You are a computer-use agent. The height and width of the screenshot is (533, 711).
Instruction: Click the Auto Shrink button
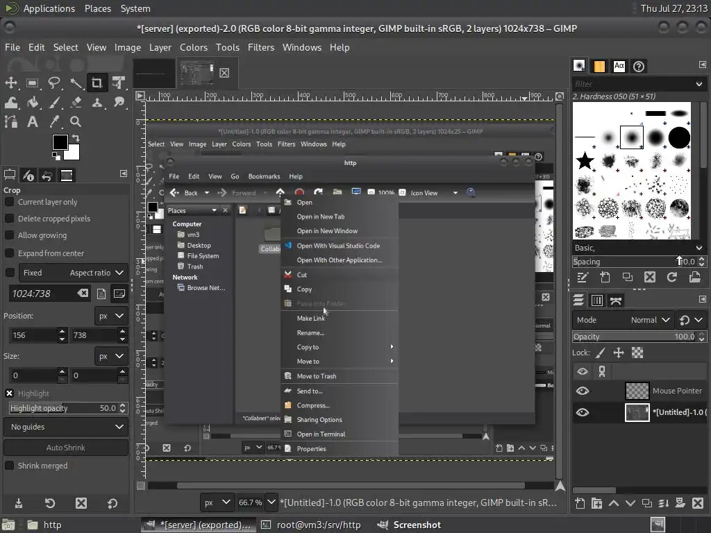66,448
